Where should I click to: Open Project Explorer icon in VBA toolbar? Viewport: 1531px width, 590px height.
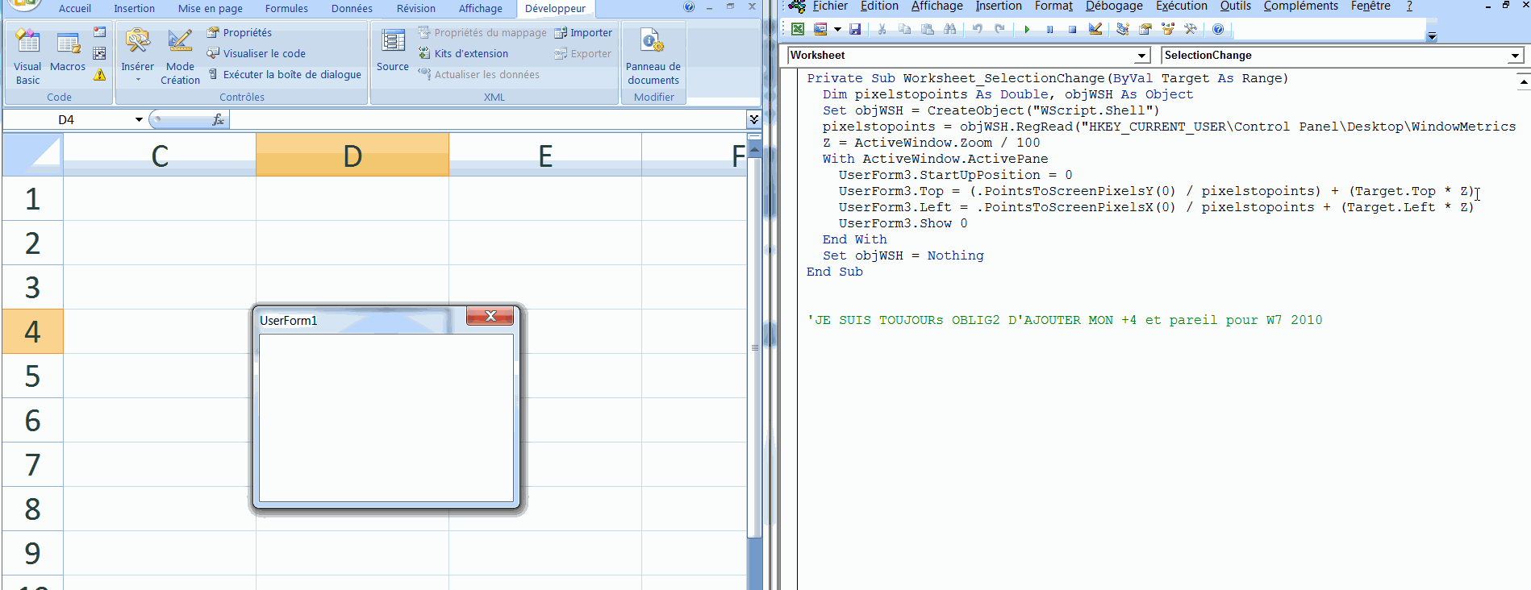click(1122, 29)
